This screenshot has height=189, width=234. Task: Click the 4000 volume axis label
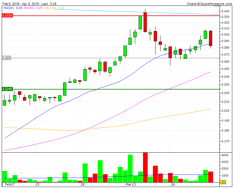click(x=225, y=155)
